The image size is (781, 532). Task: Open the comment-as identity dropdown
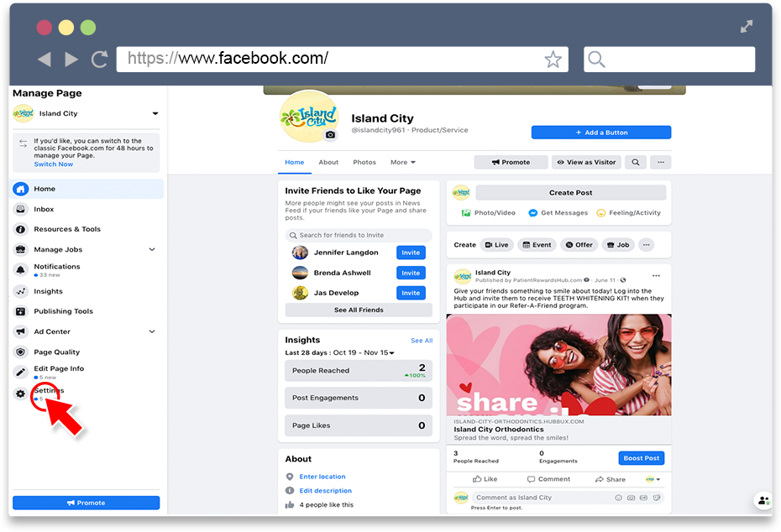coord(653,480)
